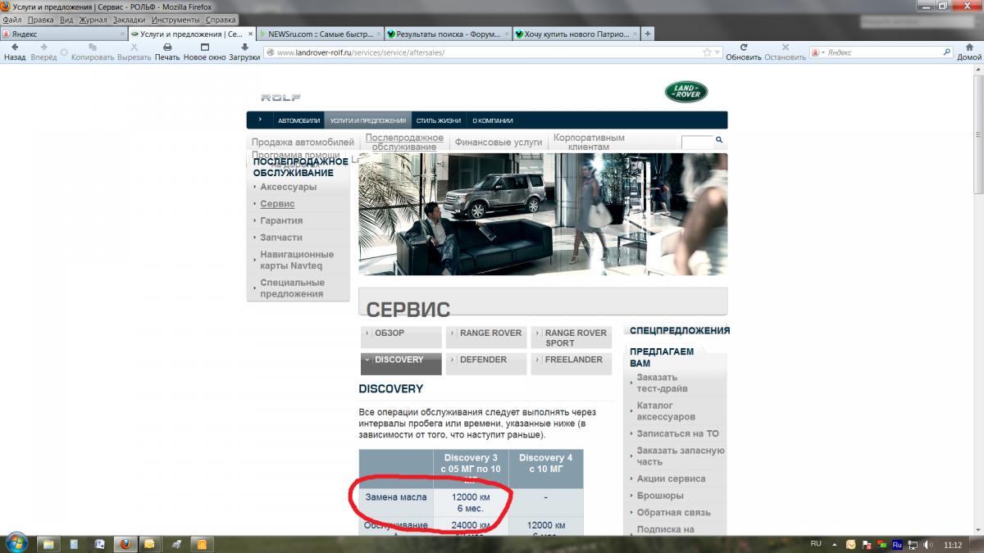
Task: Click the Новое окно (New window) icon
Action: pos(205,48)
